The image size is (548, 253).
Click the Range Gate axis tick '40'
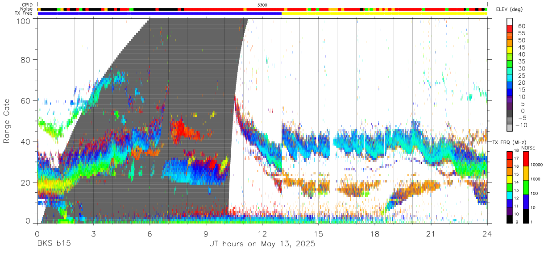point(26,141)
